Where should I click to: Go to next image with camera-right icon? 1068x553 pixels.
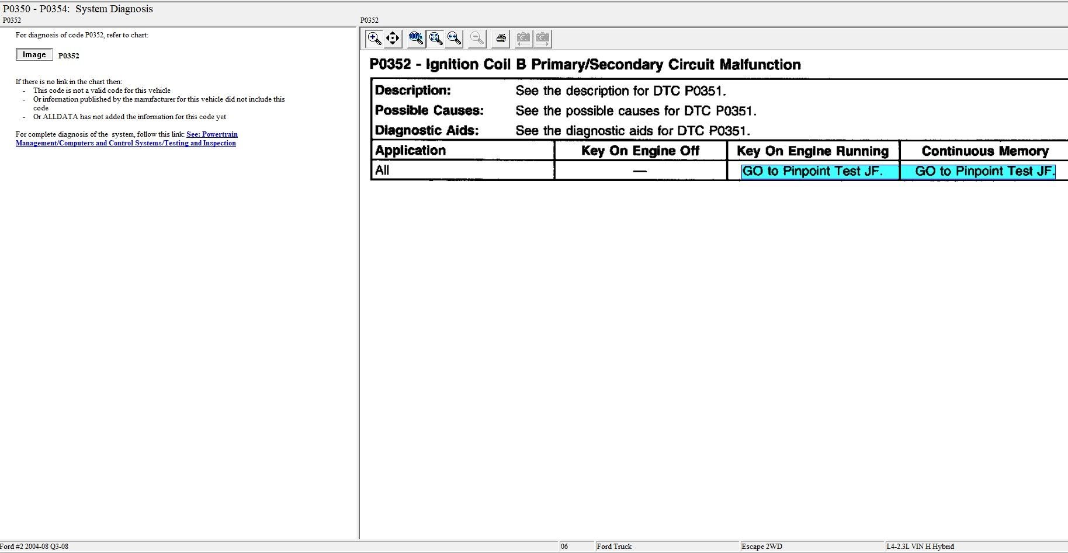coord(543,39)
